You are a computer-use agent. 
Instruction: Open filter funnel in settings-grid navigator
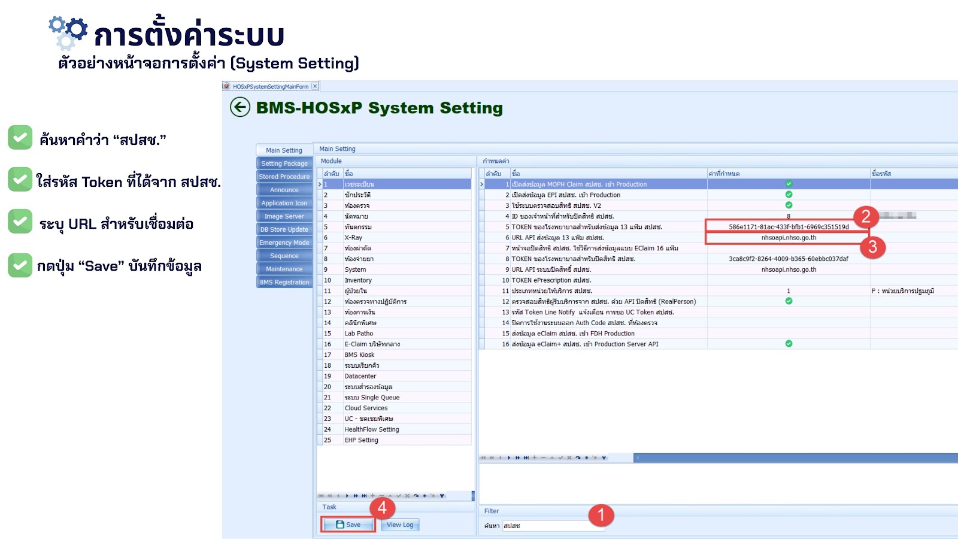click(x=604, y=458)
